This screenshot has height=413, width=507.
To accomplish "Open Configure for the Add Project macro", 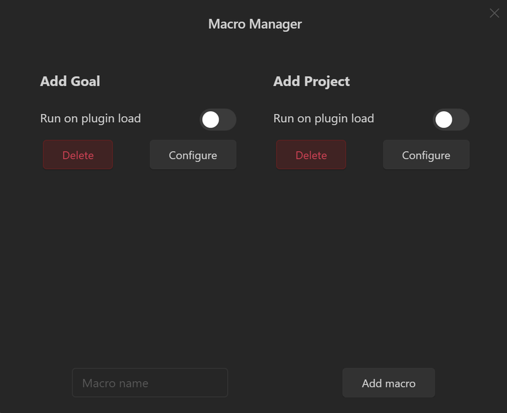I will pos(426,155).
